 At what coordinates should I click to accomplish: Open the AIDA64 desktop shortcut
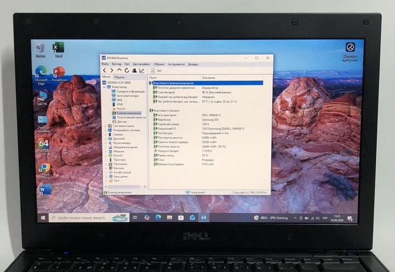pos(43,145)
